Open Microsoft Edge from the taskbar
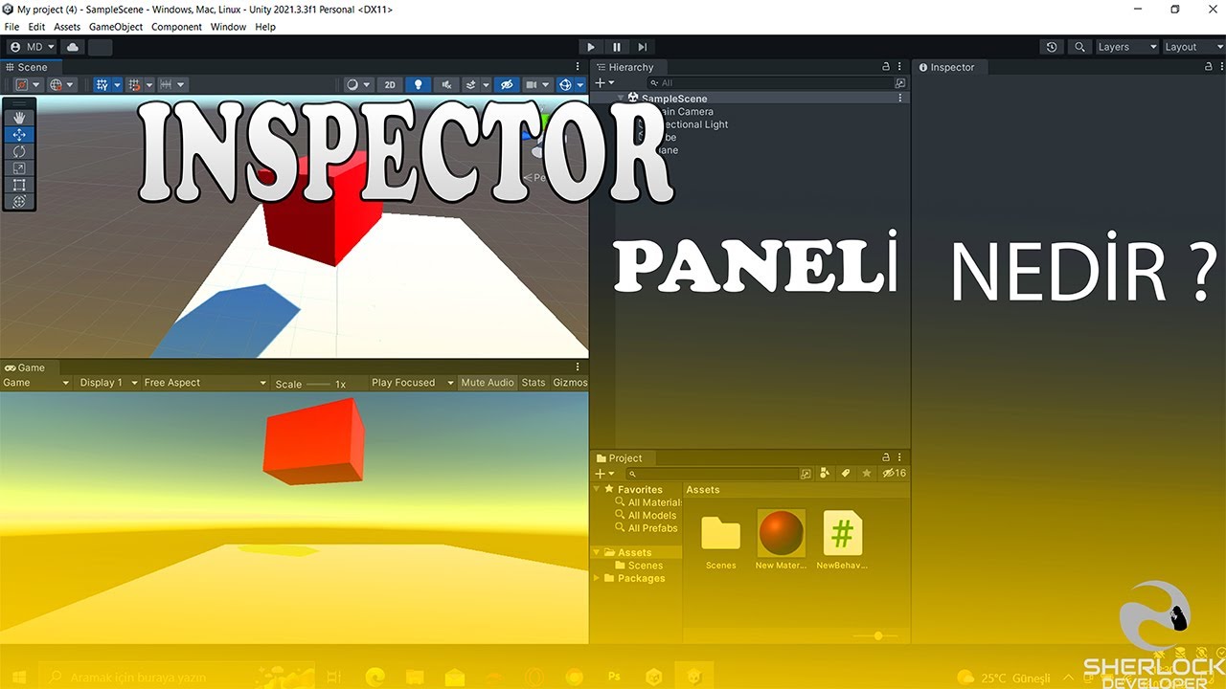Screen dimensions: 1226x689 coord(375,677)
